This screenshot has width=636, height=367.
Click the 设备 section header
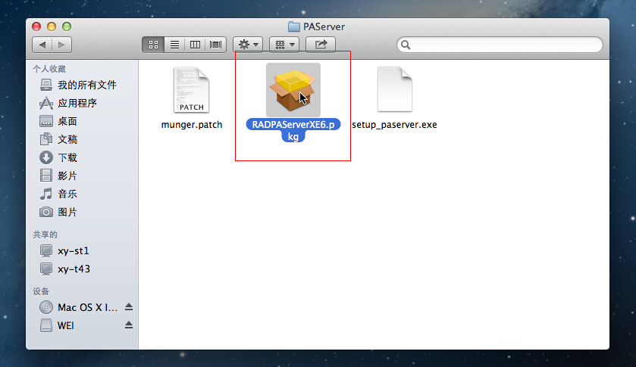41,291
